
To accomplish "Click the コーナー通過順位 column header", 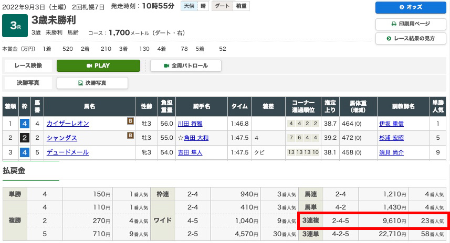I will pyautogui.click(x=304, y=106).
